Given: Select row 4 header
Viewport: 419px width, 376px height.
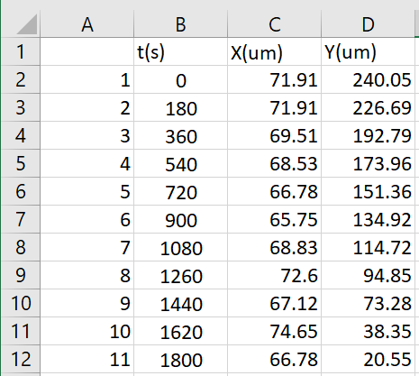Looking at the screenshot, I should point(21,135).
